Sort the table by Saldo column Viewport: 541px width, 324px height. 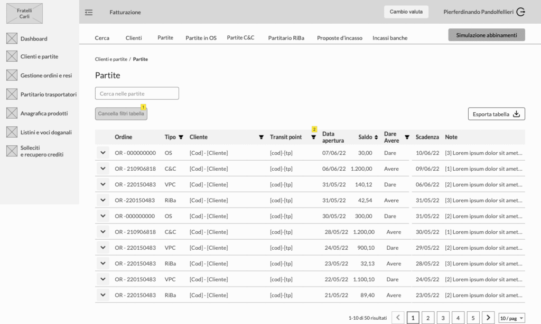(376, 137)
